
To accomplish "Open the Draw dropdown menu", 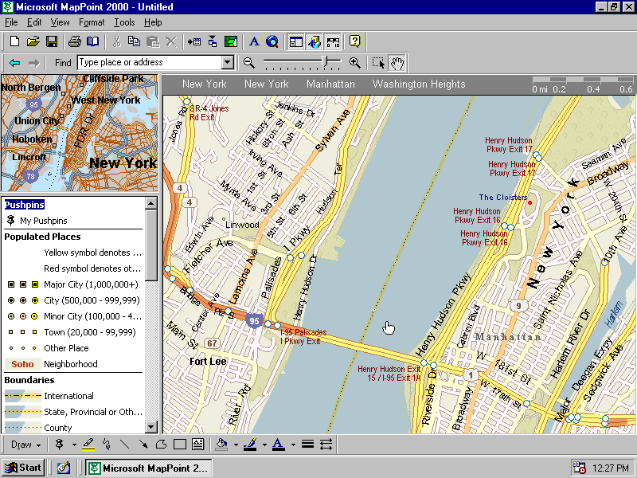I will [26, 445].
